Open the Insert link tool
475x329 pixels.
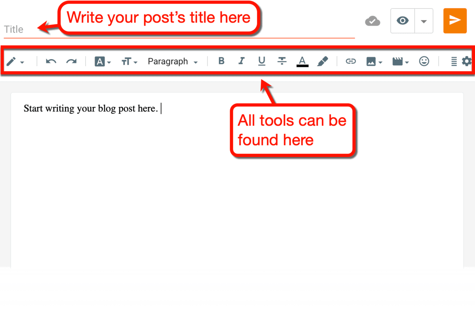coord(351,61)
